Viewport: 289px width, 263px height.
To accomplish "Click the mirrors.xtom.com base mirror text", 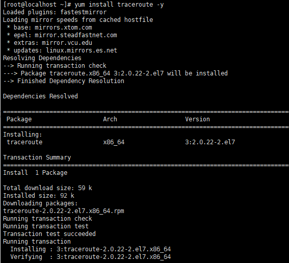I will pyautogui.click(x=63, y=28).
